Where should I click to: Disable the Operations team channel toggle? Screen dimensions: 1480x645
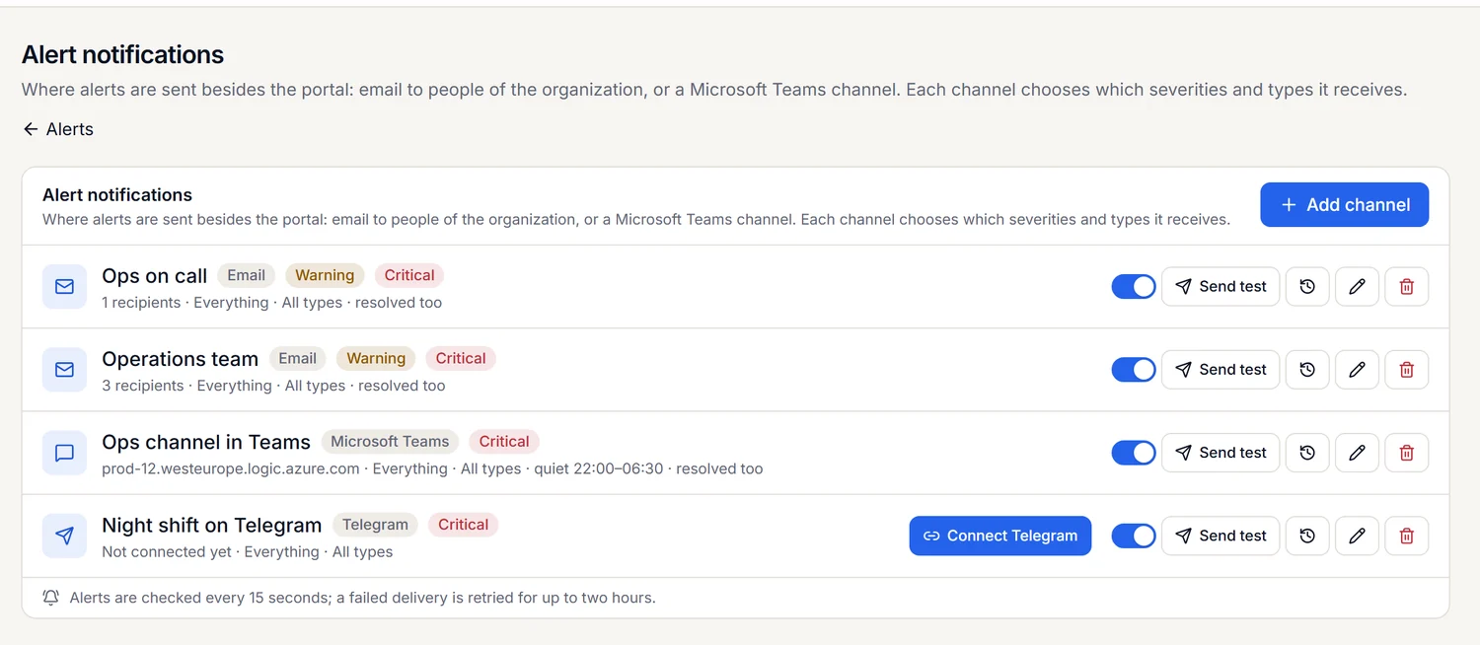point(1134,370)
